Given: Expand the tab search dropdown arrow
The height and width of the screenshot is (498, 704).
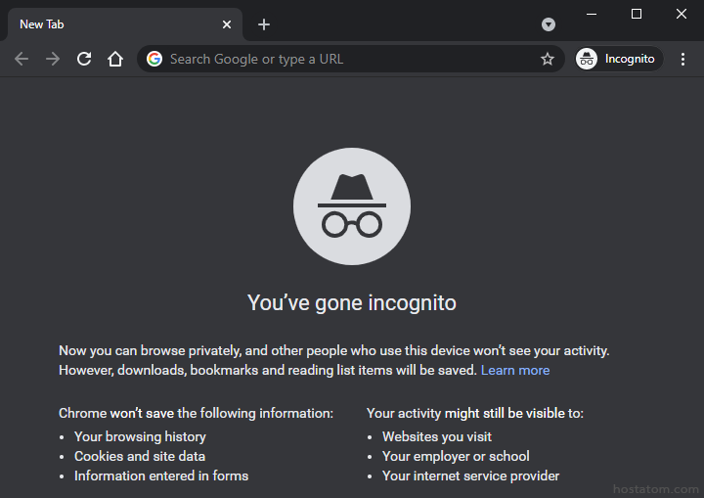Looking at the screenshot, I should (549, 24).
